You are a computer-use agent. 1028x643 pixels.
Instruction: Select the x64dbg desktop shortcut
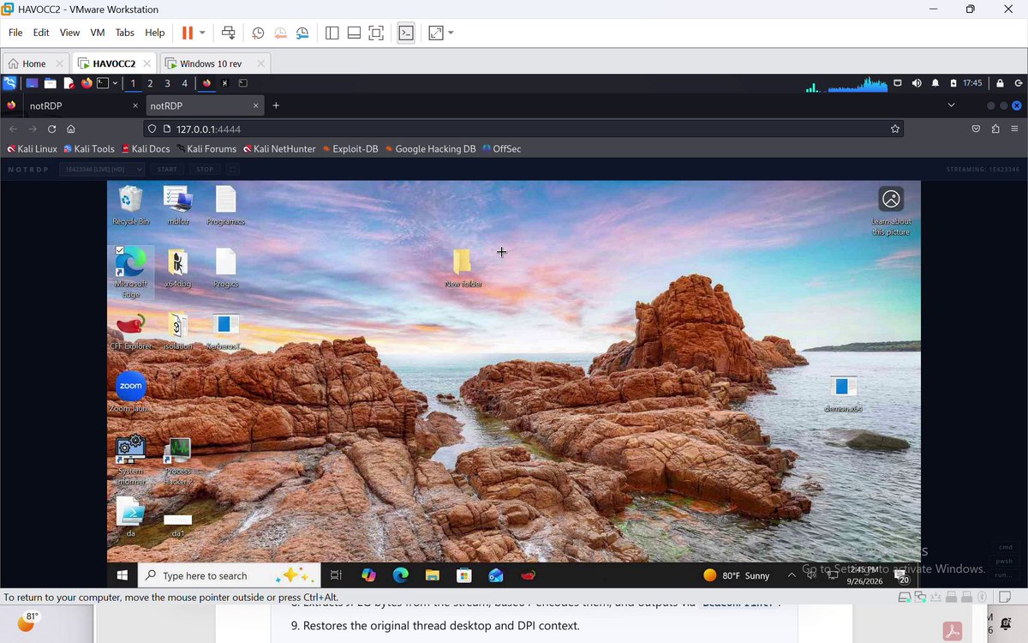click(177, 267)
